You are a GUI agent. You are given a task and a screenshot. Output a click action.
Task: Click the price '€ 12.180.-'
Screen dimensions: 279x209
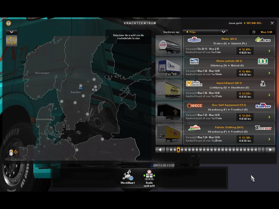click(245, 137)
